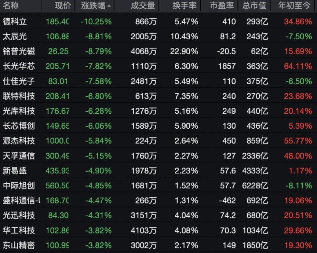Sort by the 成交量 column header
This screenshot has height=253, width=317.
pyautogui.click(x=143, y=6)
